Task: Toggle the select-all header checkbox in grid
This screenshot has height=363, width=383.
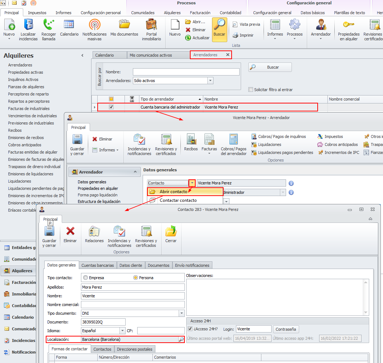Action: tap(111, 99)
